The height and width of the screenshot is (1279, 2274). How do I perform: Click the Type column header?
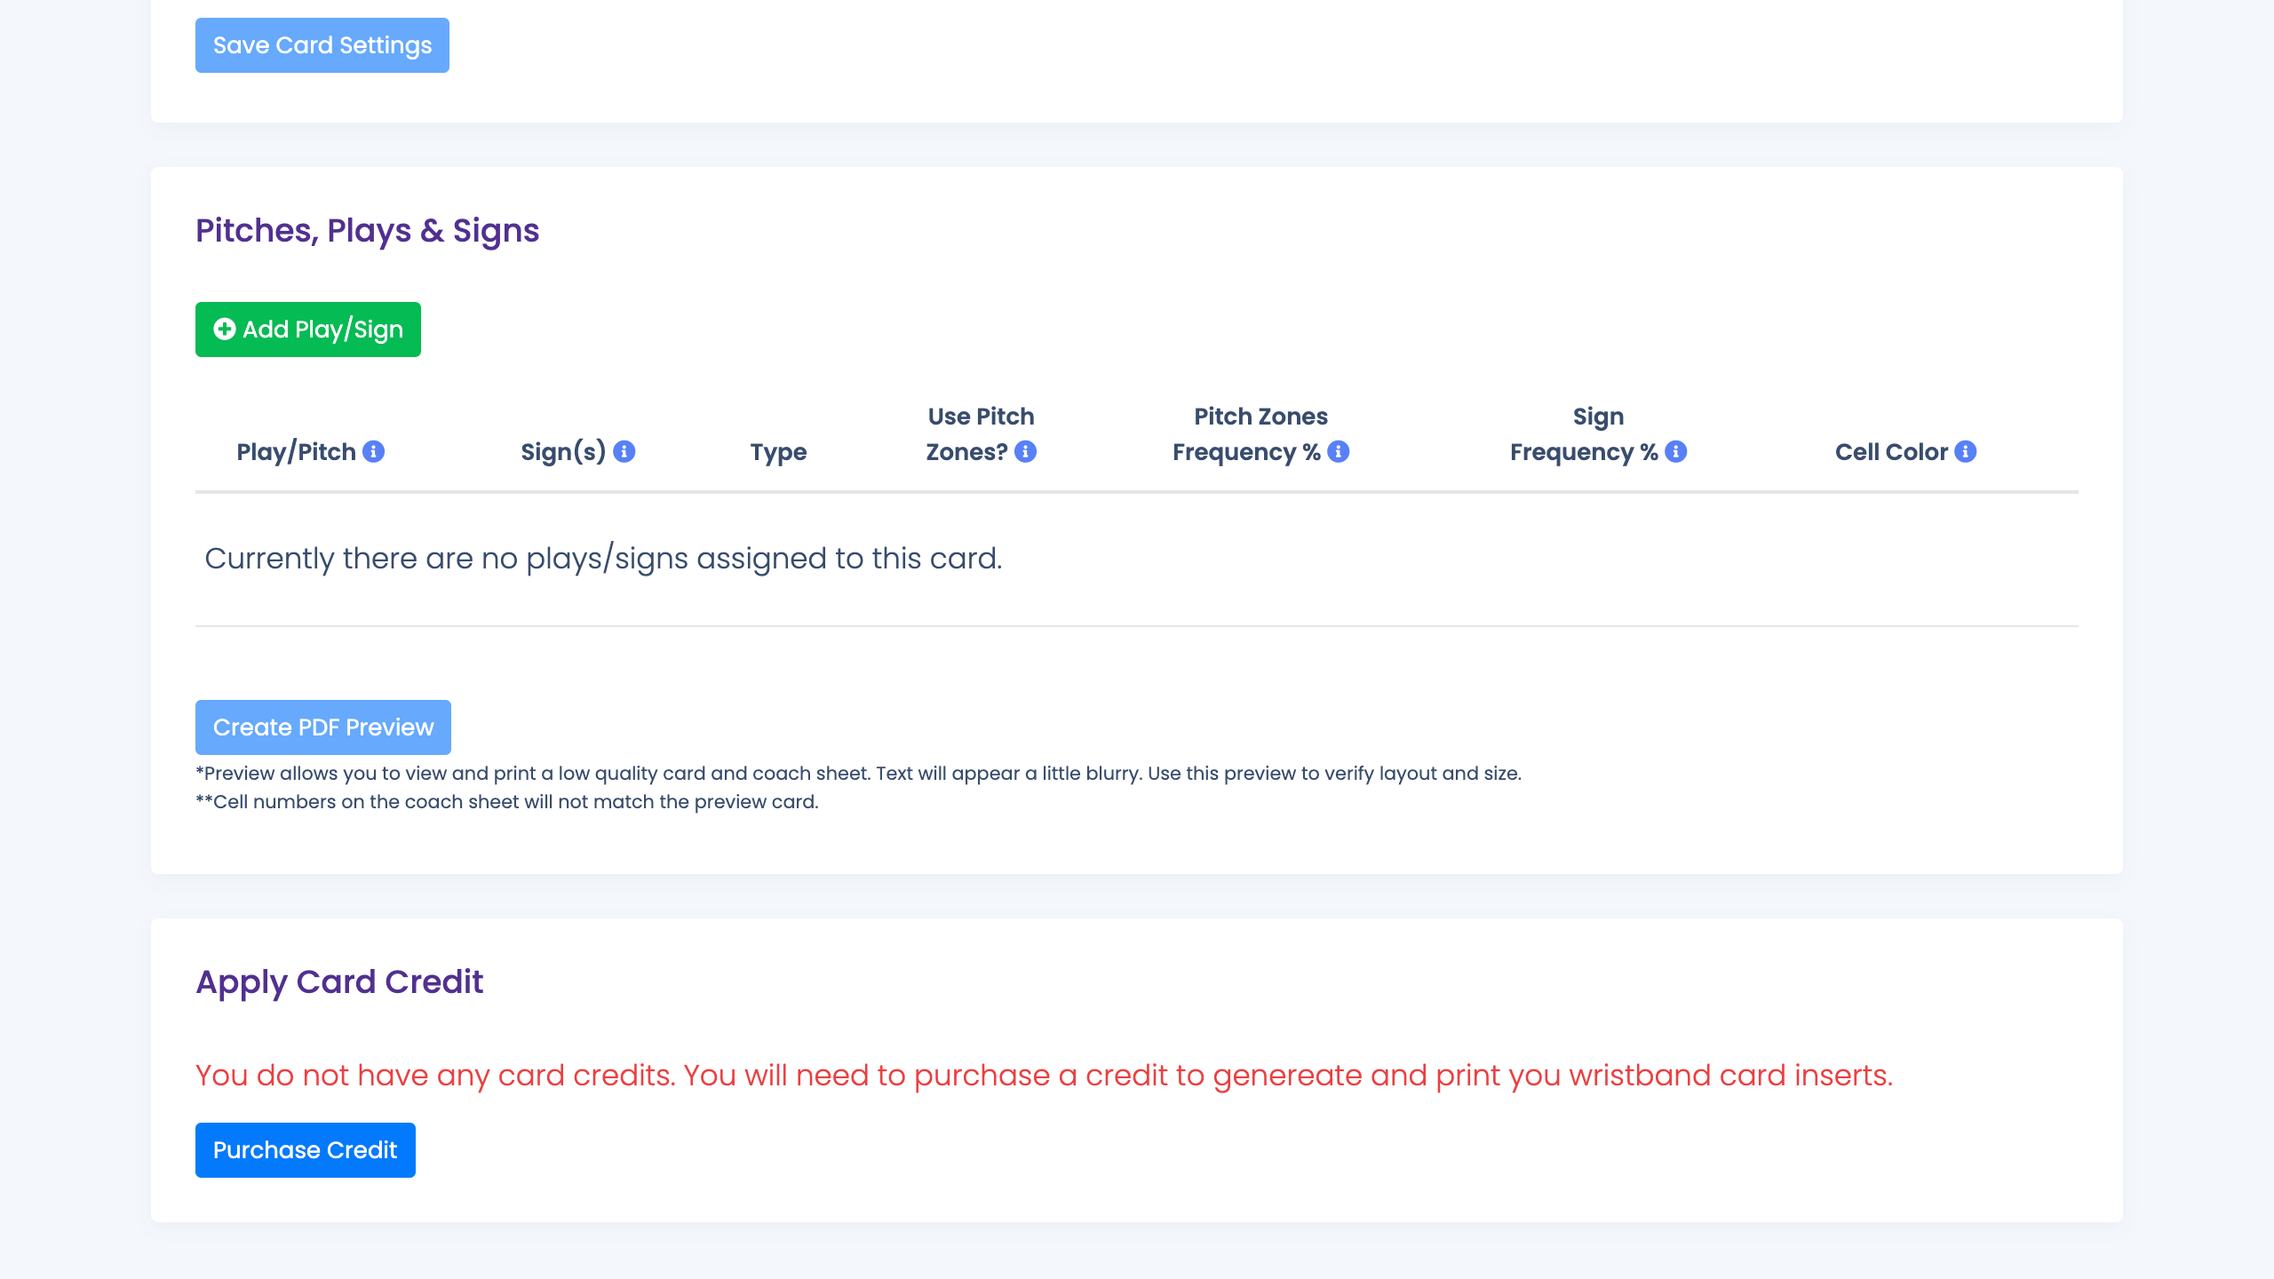[x=778, y=452]
